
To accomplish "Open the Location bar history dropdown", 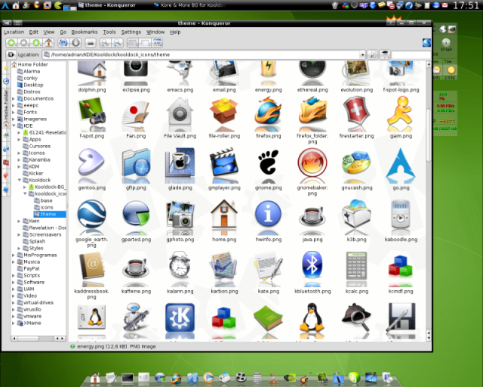I will click(362, 54).
